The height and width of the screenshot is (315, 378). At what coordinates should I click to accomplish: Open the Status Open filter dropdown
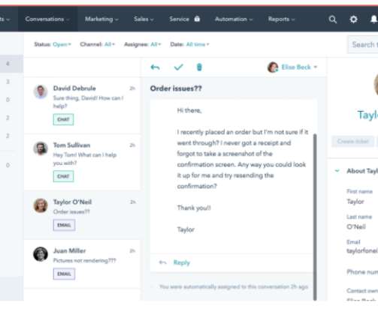(x=53, y=44)
